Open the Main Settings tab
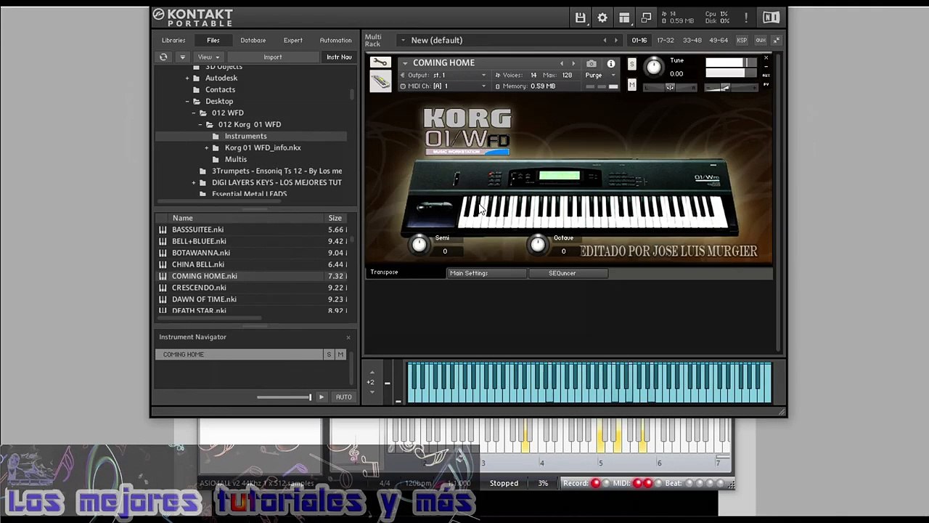This screenshot has height=523, width=929. (486, 273)
